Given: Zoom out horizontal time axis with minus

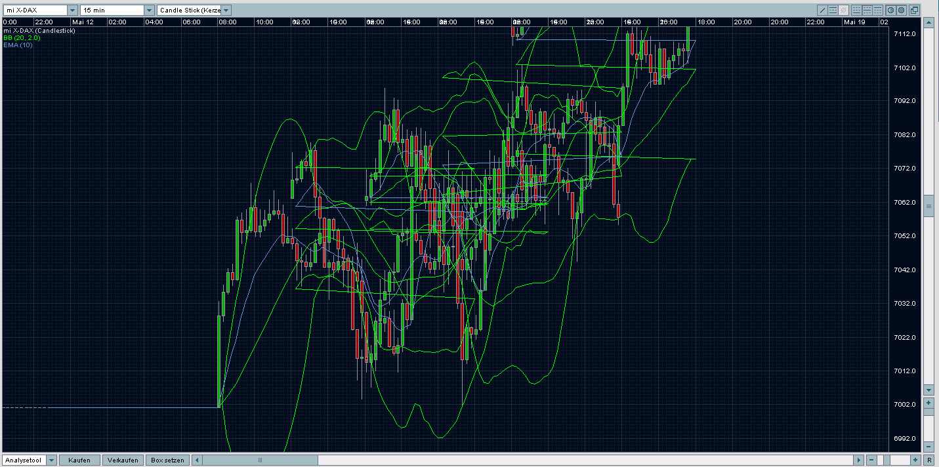Looking at the screenshot, I should (871, 460).
